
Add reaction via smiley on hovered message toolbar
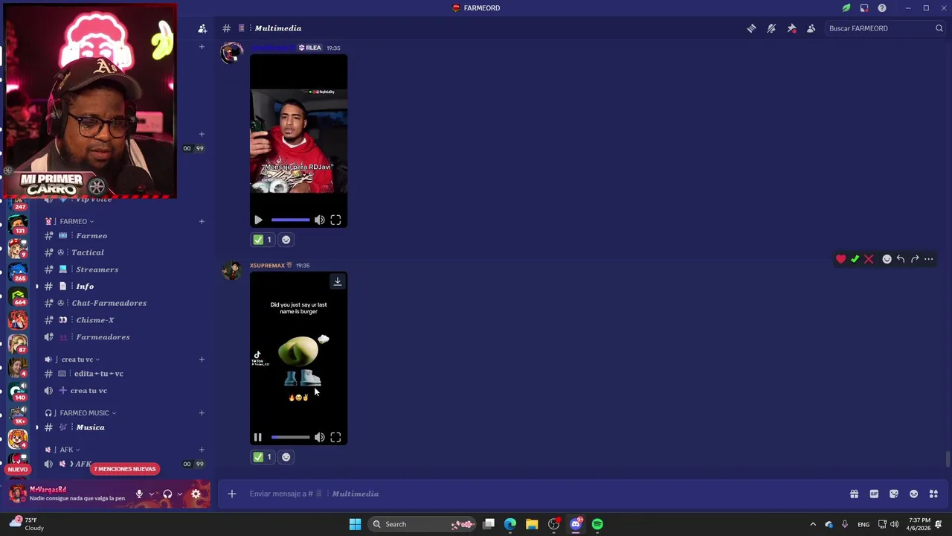coord(887,259)
